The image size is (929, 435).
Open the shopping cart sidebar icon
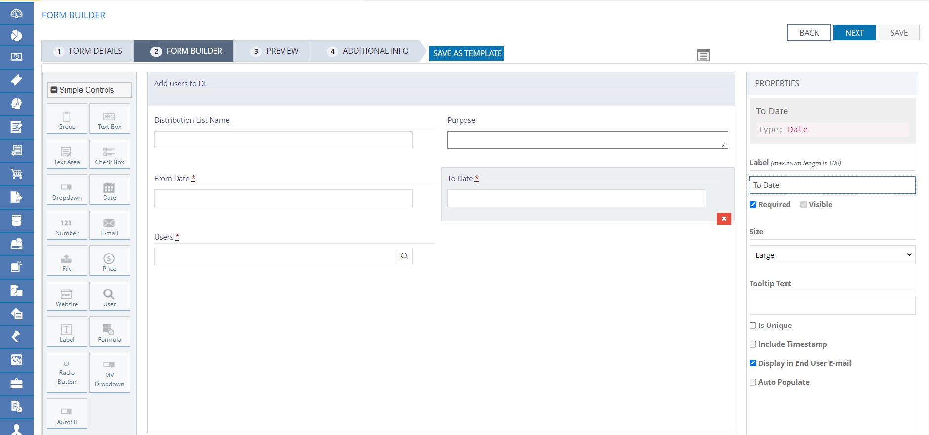[16, 174]
